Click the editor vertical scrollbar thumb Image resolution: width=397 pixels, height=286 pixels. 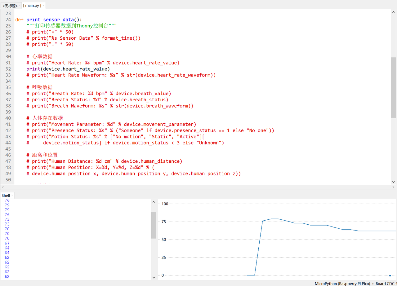point(393,88)
